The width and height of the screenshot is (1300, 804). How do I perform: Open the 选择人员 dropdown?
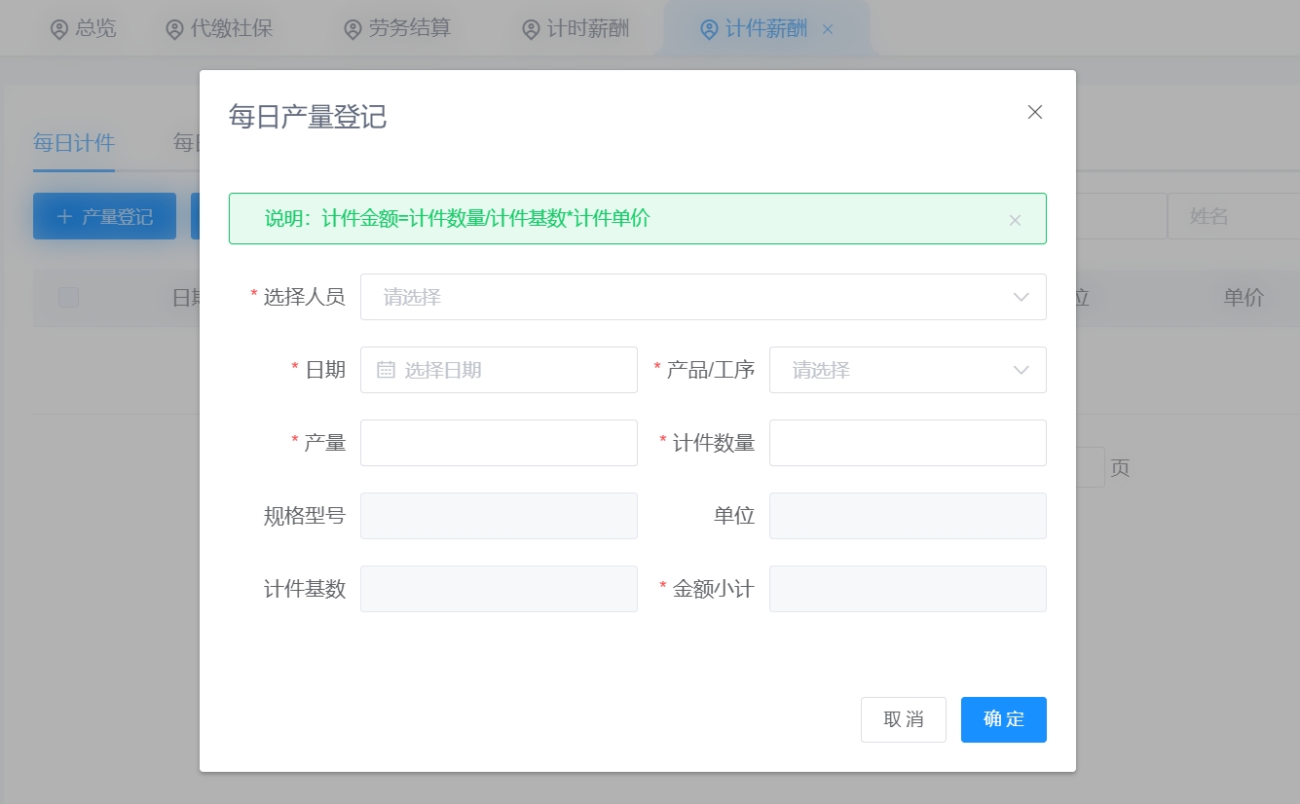[x=1021, y=297]
